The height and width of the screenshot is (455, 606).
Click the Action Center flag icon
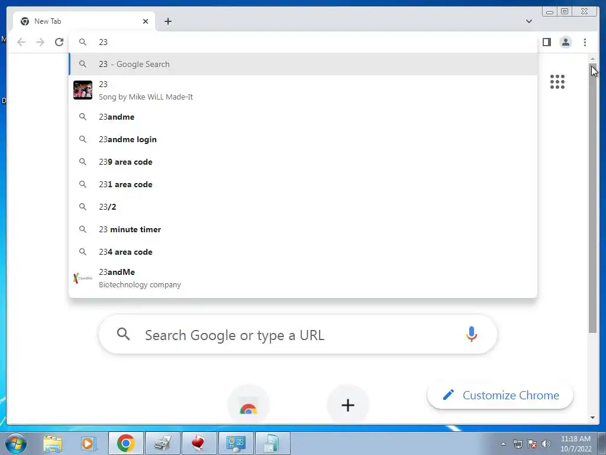pyautogui.click(x=532, y=444)
